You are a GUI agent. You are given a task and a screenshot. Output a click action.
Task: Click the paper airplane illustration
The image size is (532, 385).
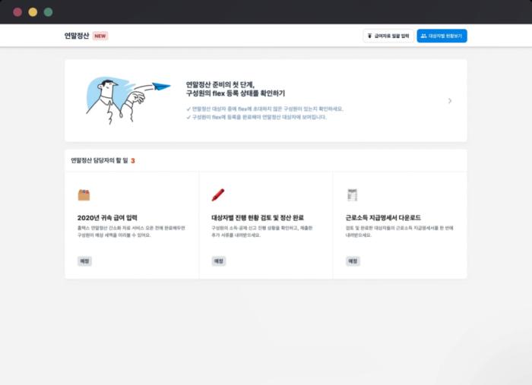point(161,86)
